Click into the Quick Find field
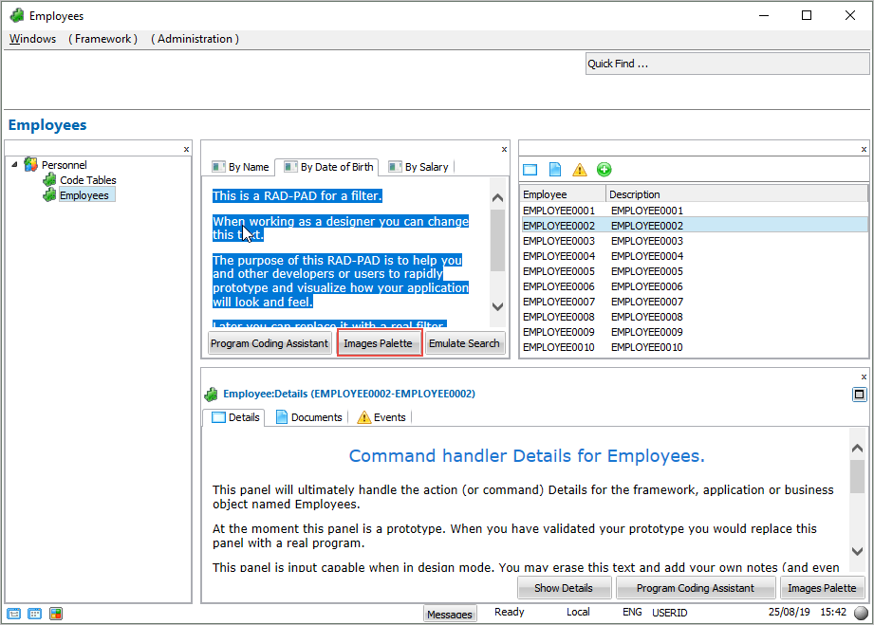 coord(726,64)
